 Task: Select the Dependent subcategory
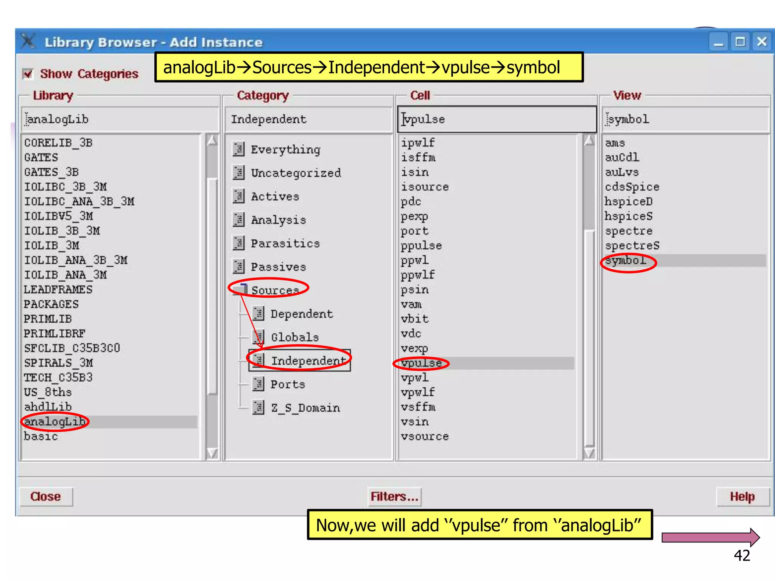301,314
